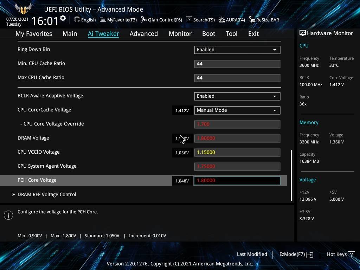Go to the Boot tab
The width and height of the screenshot is (360, 270).
pyautogui.click(x=208, y=34)
